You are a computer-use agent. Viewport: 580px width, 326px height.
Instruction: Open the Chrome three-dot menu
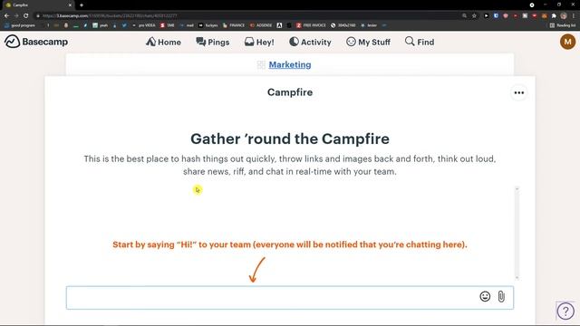pyautogui.click(x=574, y=15)
